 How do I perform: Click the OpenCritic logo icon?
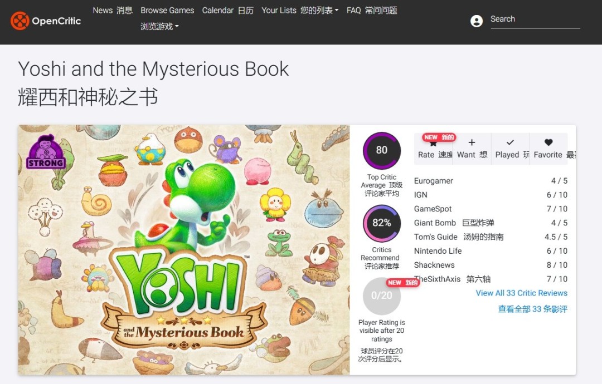(x=20, y=21)
